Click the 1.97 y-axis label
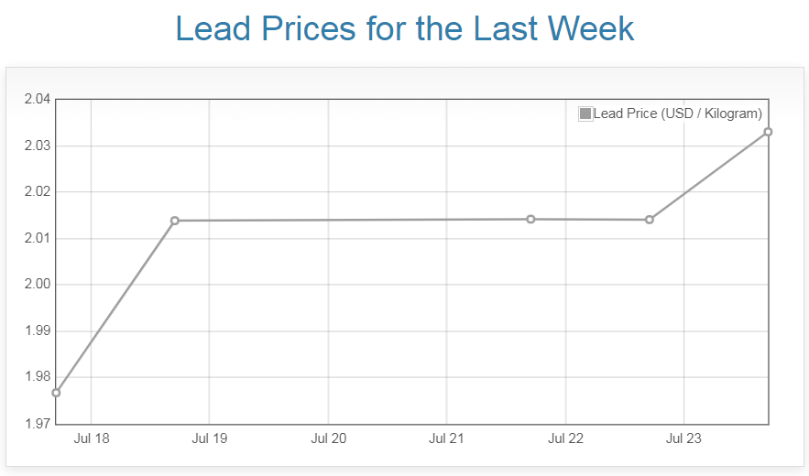Screen dimensions: 809x476 point(37,424)
